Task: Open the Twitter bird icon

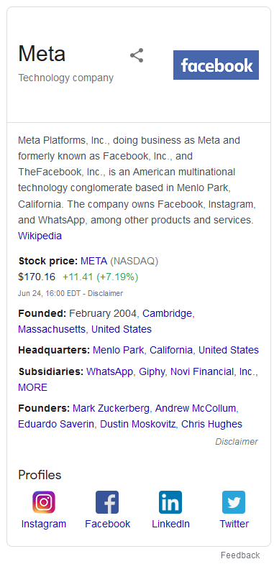Action: coord(234,502)
